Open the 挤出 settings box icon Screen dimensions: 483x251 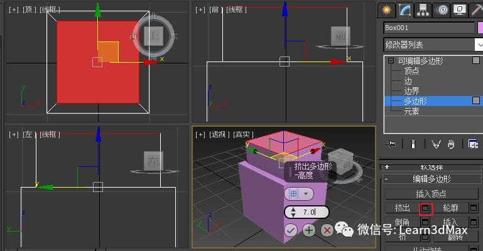(425, 209)
